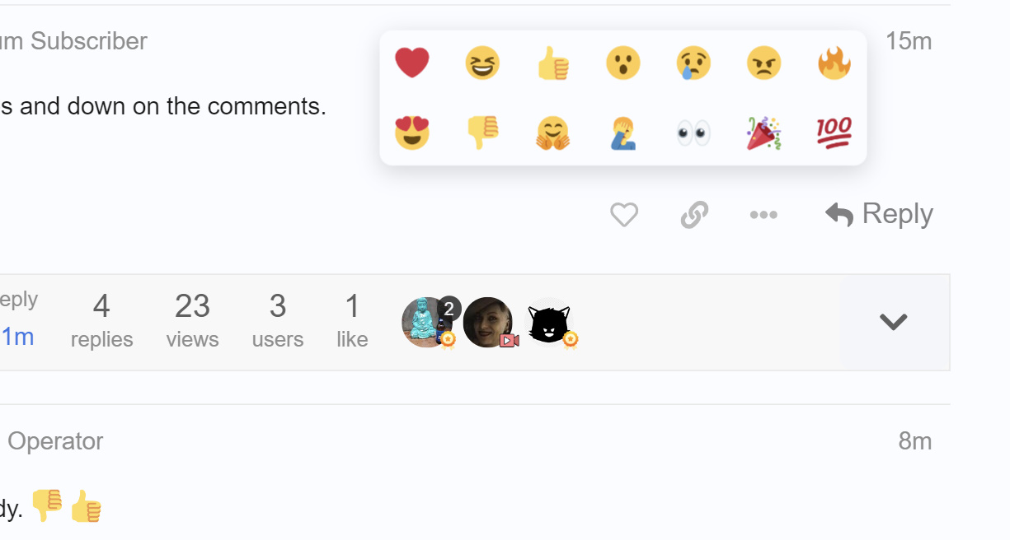React with the crying face emoji
1010x540 pixels.
click(x=693, y=63)
